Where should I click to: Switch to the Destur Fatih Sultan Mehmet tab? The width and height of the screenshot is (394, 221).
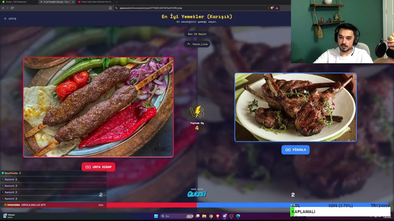point(95,2)
